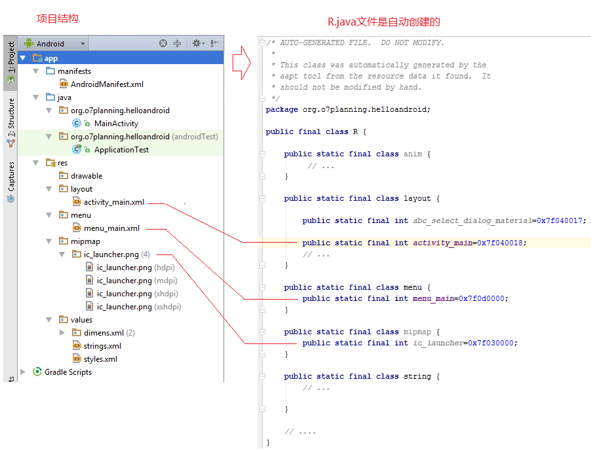The width and height of the screenshot is (591, 452).
Task: Click the ic_launcher.png (hdpi) image icon
Action: pyautogui.click(x=90, y=268)
